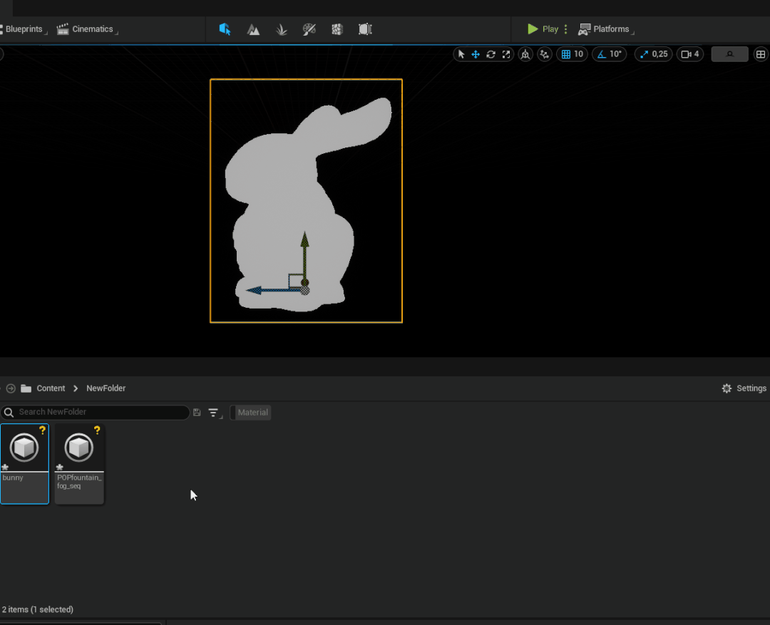Viewport: 770px width, 625px height.
Task: Open the Blueprints dropdown menu
Action: tap(24, 29)
